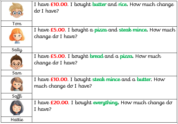Select Sally's orange-haired avatar picture
Viewport: 178px width, 124px height.
click(x=17, y=36)
